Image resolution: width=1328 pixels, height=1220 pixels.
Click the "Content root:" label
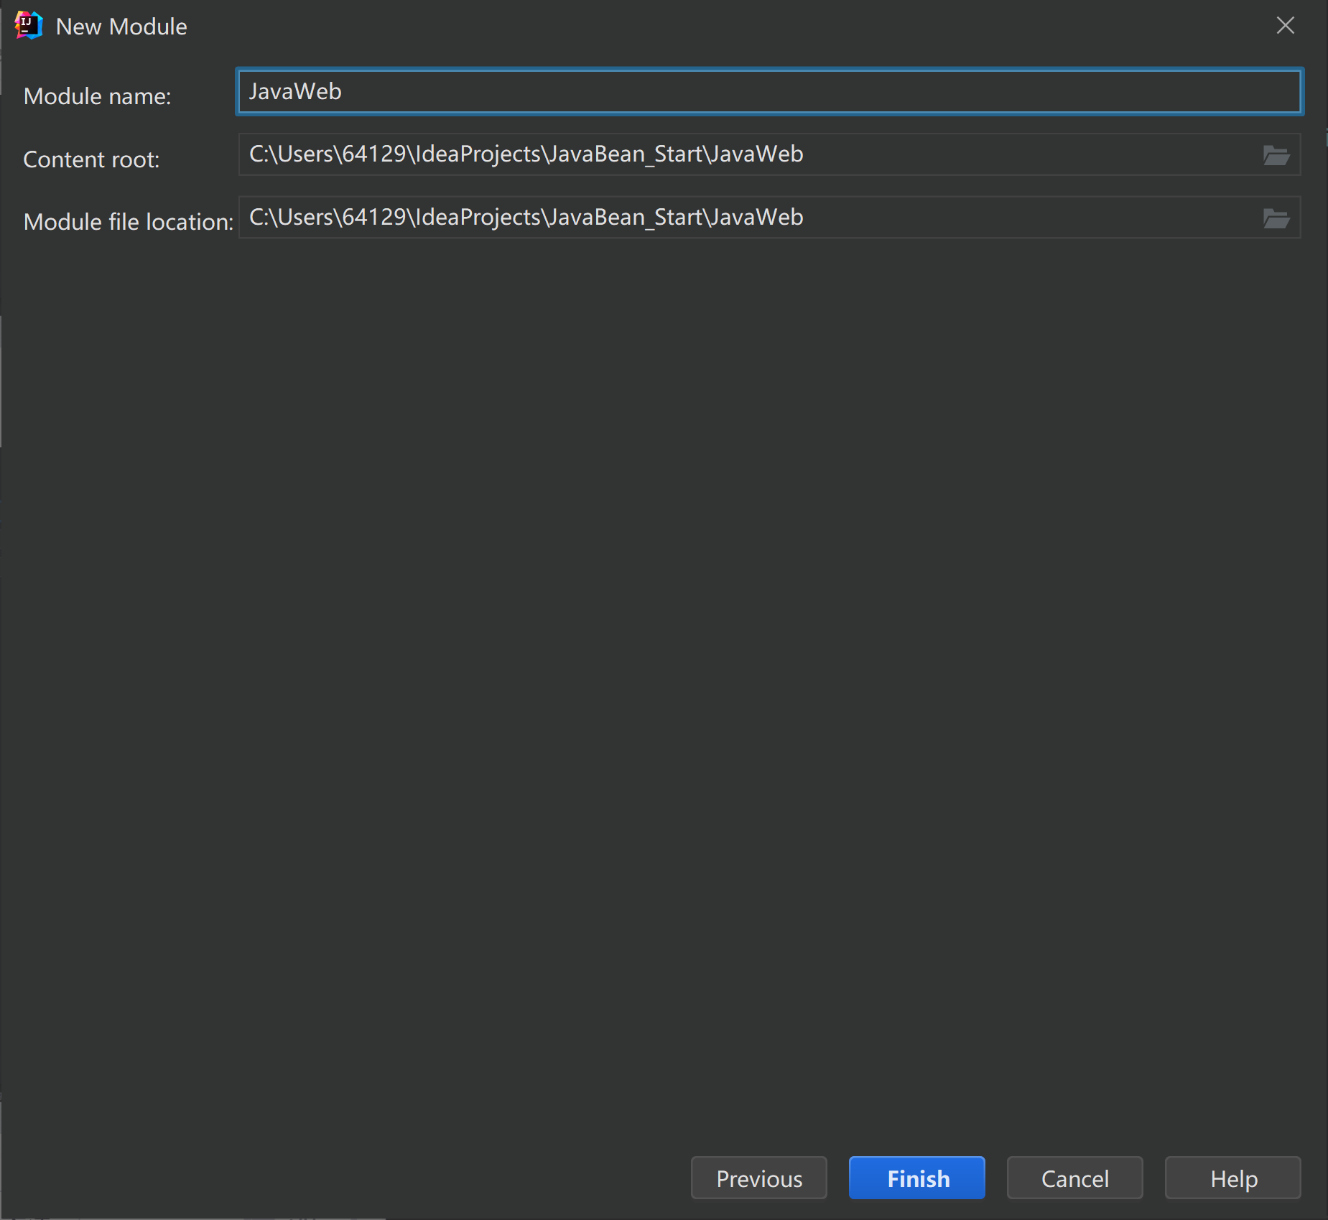pyautogui.click(x=91, y=159)
